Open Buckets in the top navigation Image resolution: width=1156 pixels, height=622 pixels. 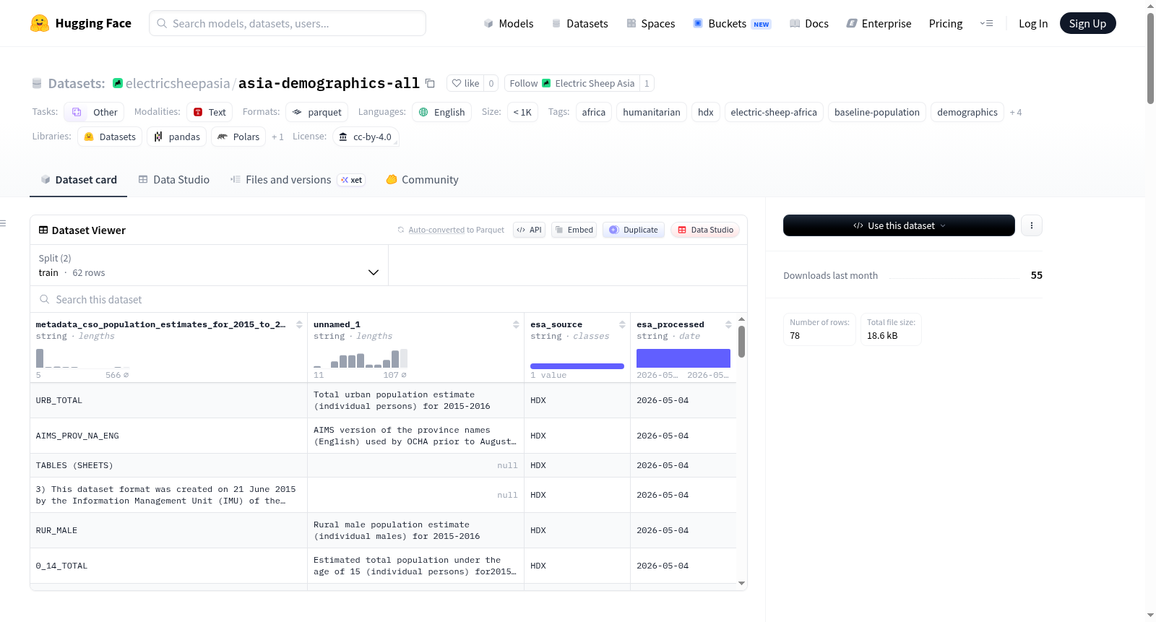[x=732, y=23]
